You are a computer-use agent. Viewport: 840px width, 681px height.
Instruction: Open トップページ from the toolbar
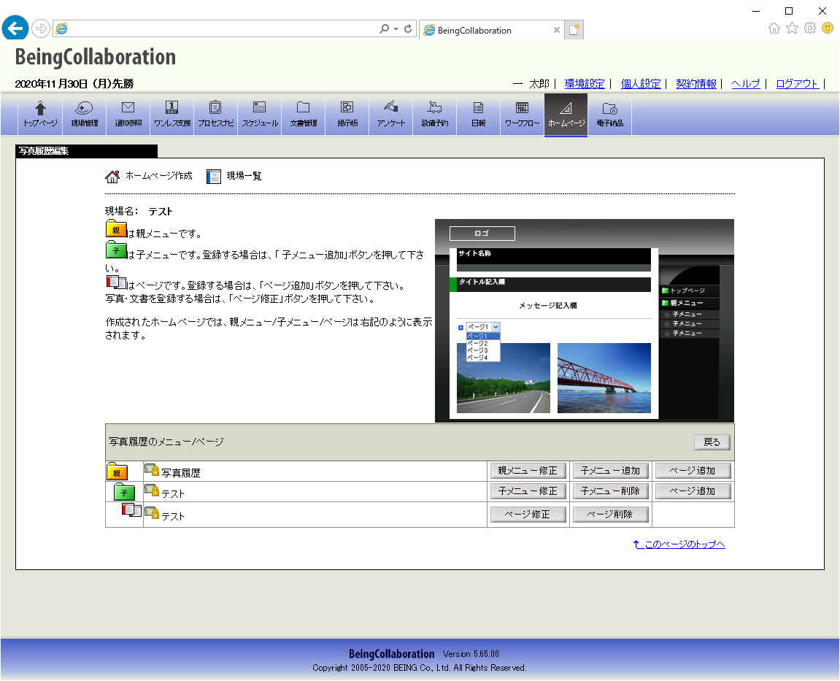[40, 114]
